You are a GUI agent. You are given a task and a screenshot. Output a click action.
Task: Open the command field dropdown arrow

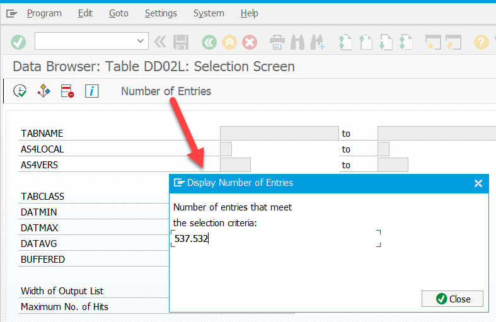pos(141,41)
